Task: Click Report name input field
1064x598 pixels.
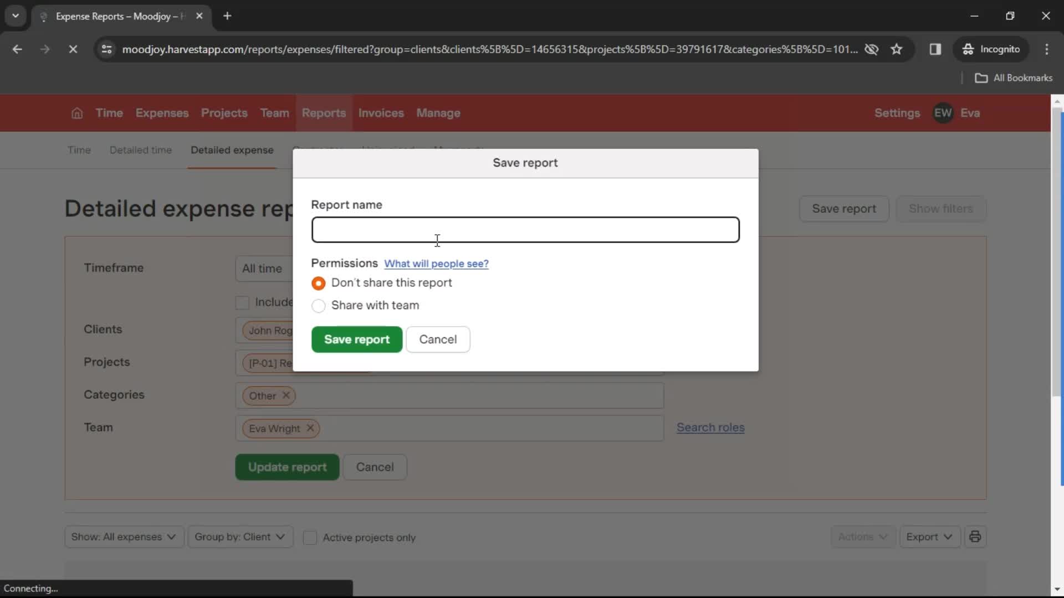Action: (525, 229)
